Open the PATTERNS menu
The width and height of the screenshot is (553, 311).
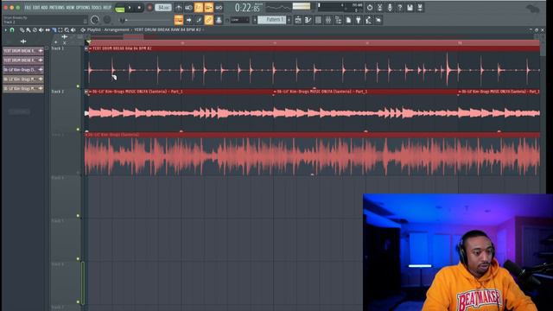(x=57, y=8)
